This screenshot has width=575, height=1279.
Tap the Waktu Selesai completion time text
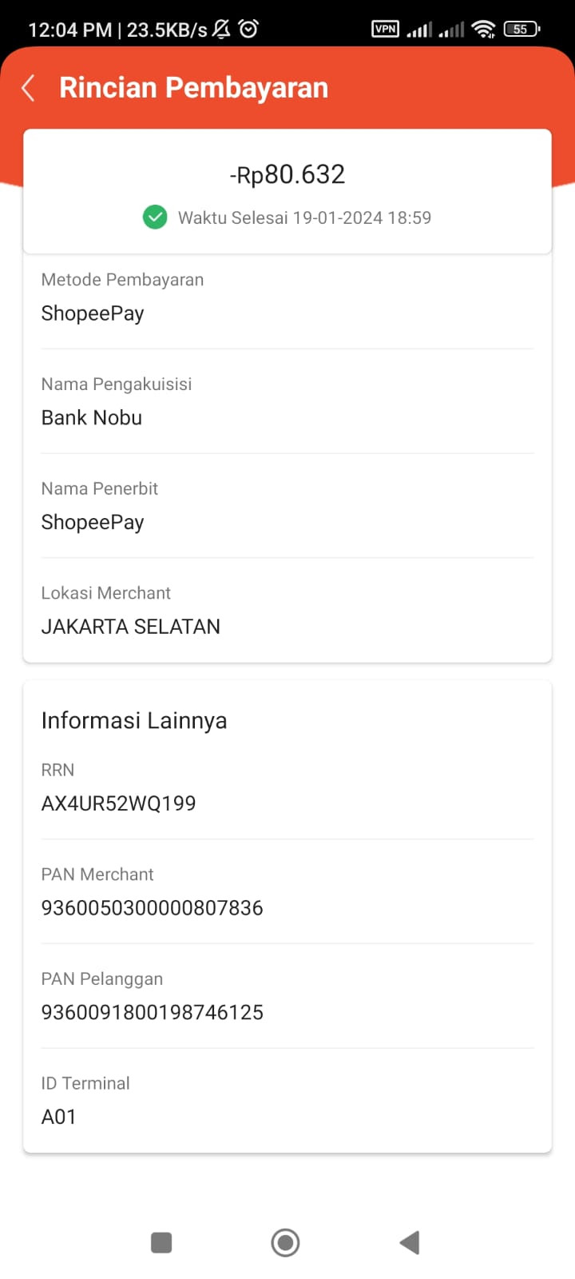[x=304, y=217]
